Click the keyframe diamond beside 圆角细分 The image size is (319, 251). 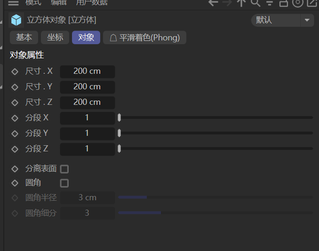[15, 213]
